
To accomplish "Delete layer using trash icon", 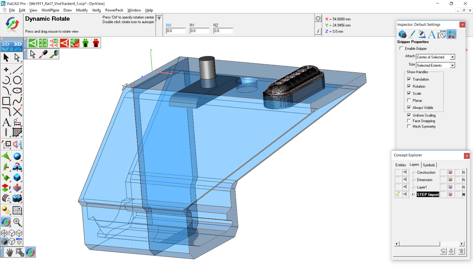I will pyautogui.click(x=461, y=251).
